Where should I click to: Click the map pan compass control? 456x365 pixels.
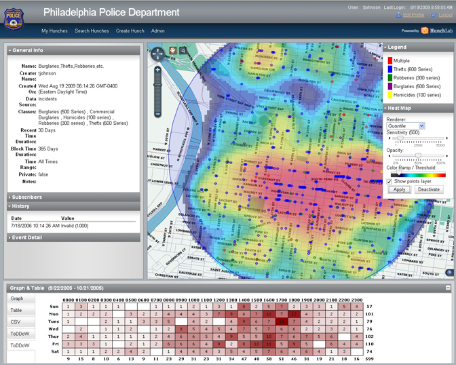click(x=157, y=53)
